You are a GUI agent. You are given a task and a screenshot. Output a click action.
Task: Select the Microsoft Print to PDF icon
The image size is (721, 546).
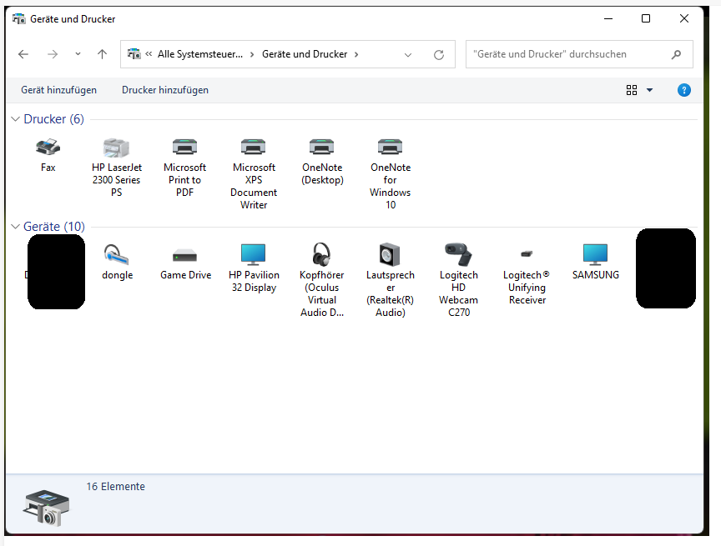coord(185,147)
